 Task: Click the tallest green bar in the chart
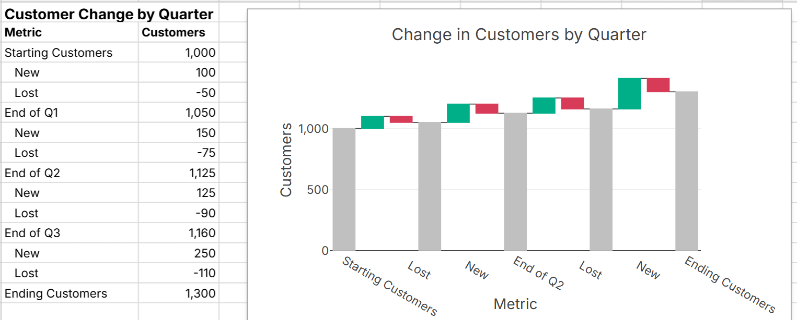[629, 94]
